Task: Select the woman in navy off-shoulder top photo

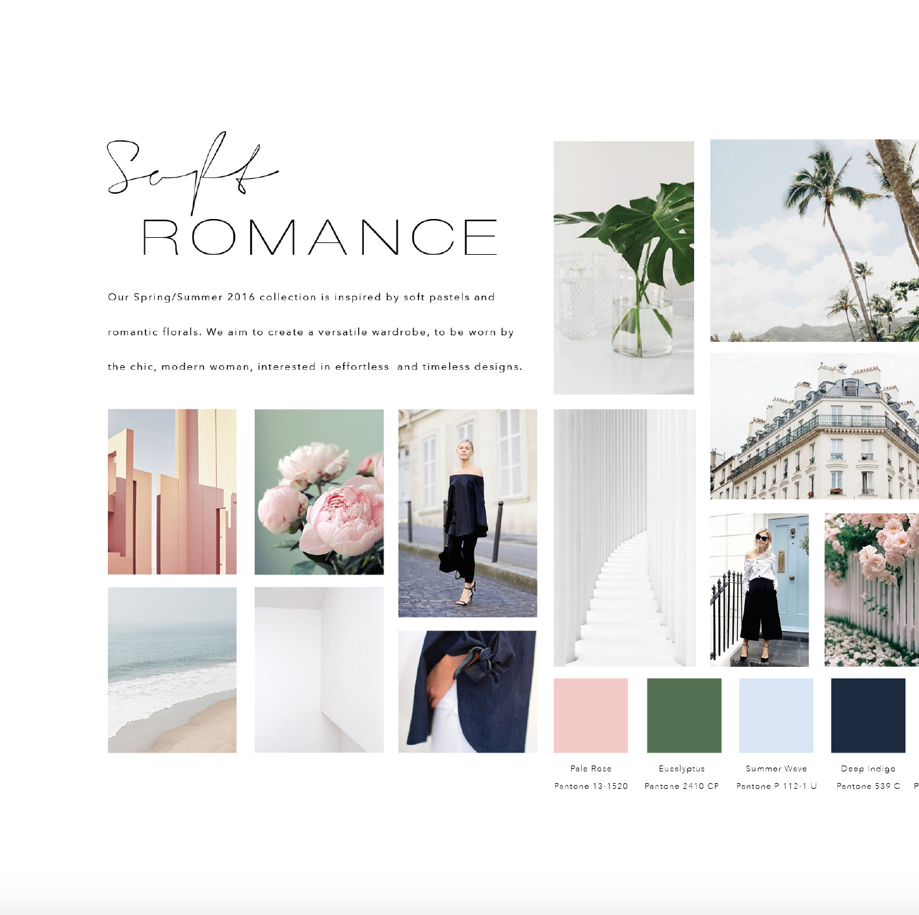Action: pyautogui.click(x=468, y=513)
